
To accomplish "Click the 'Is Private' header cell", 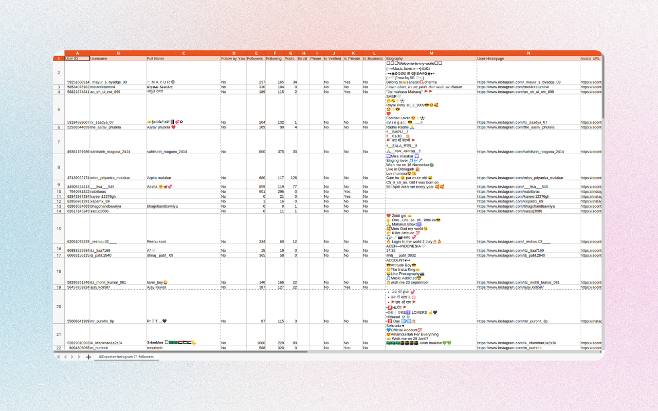I will click(x=353, y=59).
